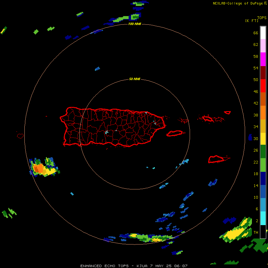The image size is (268, 268).
Task: Click the orange storm cell southwest of island
Action: [x=39, y=168]
